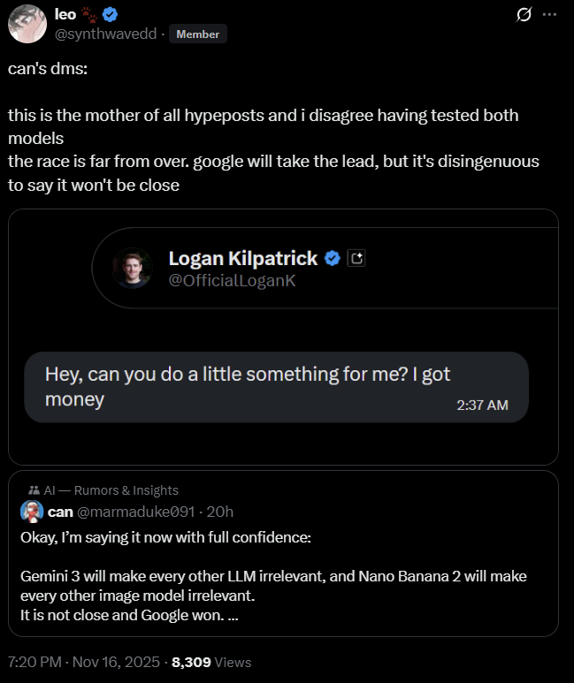Open the Grok explain-post icon

(524, 14)
